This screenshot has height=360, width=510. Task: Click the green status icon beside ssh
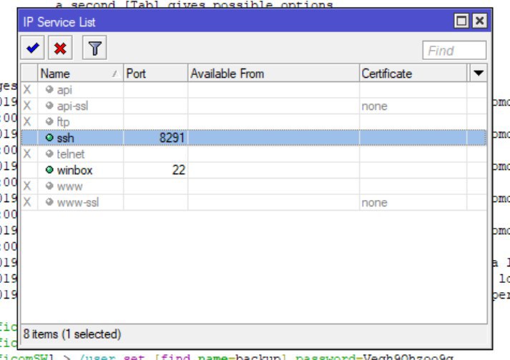[49, 137]
